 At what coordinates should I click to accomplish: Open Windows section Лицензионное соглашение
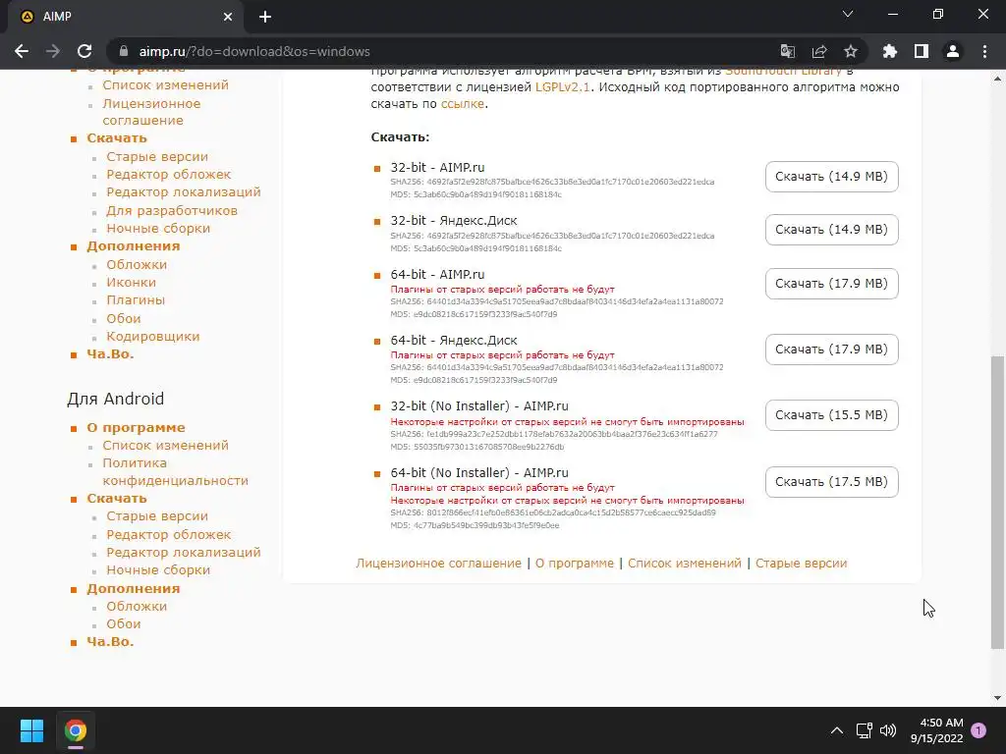(151, 112)
